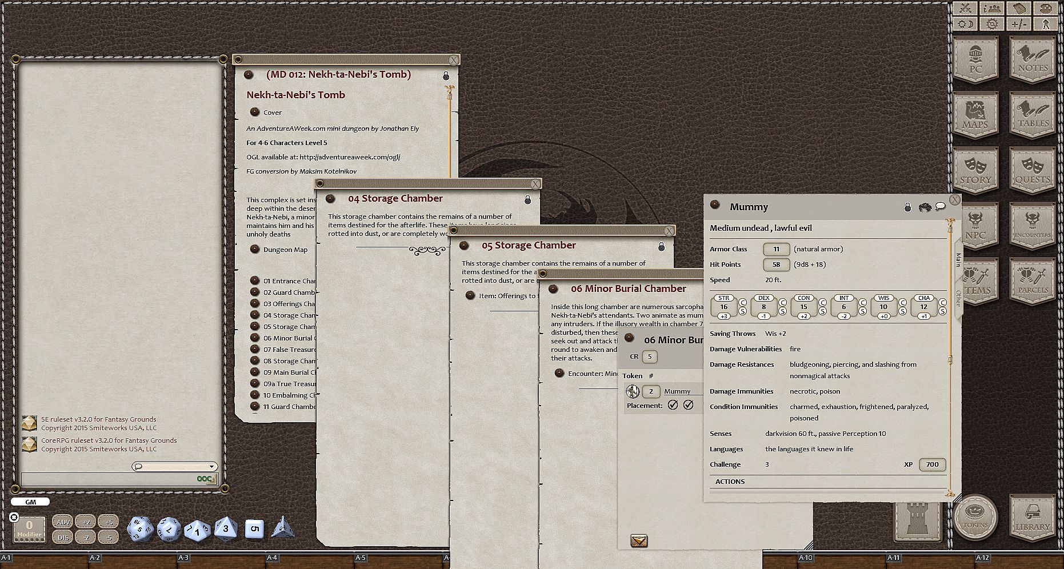Toggle the lock on Nekh-ta-Nebi's Tomb window
This screenshot has width=1064, height=569.
point(446,76)
